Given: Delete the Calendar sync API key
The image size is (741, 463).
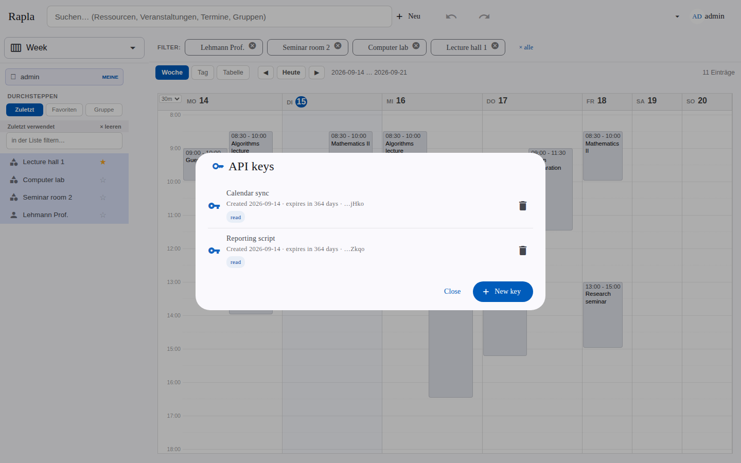Looking at the screenshot, I should pyautogui.click(x=523, y=206).
